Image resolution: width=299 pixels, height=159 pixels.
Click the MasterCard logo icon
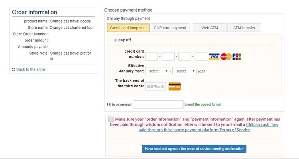[226, 57]
